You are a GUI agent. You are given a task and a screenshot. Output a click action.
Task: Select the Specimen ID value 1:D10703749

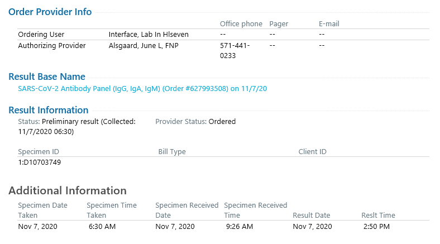(39, 162)
